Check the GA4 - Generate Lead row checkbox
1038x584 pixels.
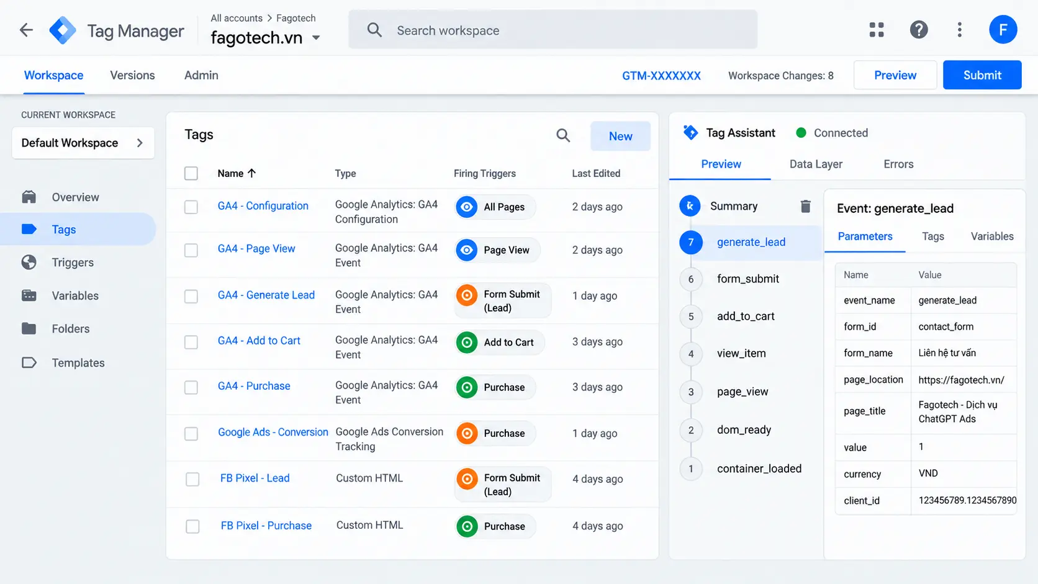pos(191,296)
